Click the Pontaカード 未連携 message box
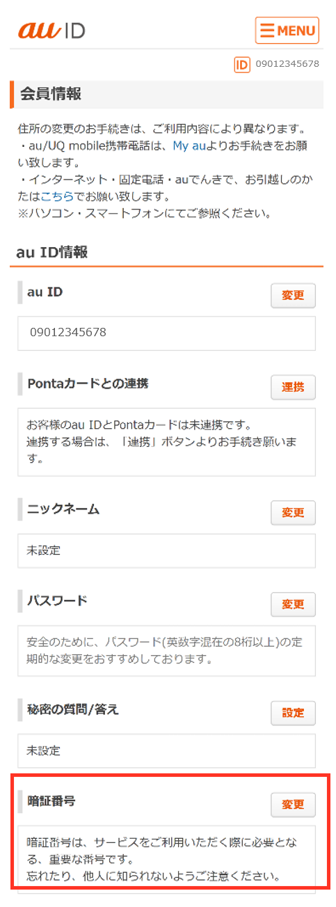 167,442
